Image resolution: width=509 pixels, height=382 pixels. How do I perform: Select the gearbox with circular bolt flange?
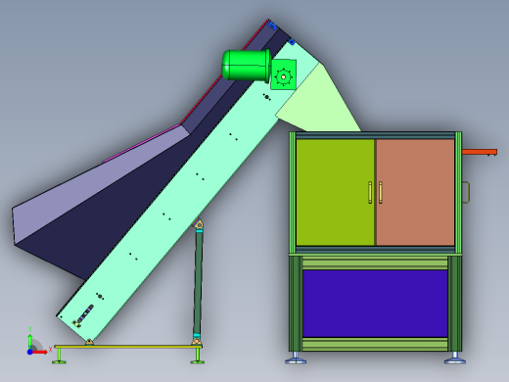284,74
